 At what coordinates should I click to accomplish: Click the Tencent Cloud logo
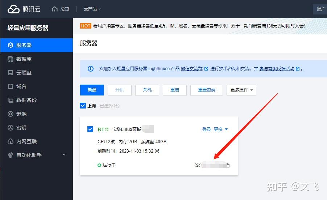(24, 9)
